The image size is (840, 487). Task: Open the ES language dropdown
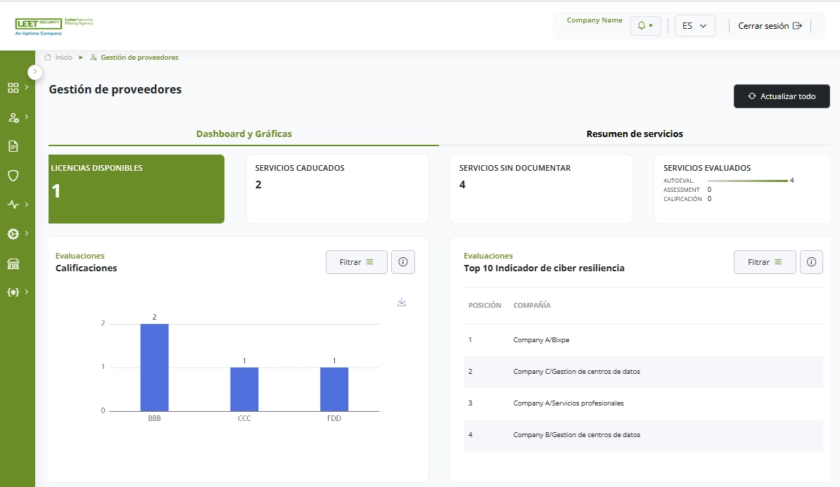point(695,26)
